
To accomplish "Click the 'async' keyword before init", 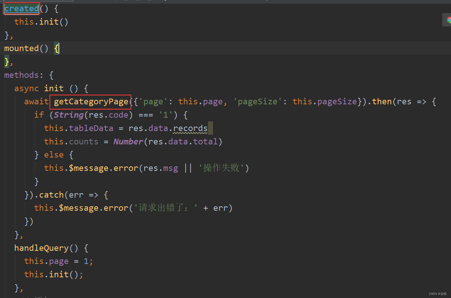I will (x=26, y=89).
